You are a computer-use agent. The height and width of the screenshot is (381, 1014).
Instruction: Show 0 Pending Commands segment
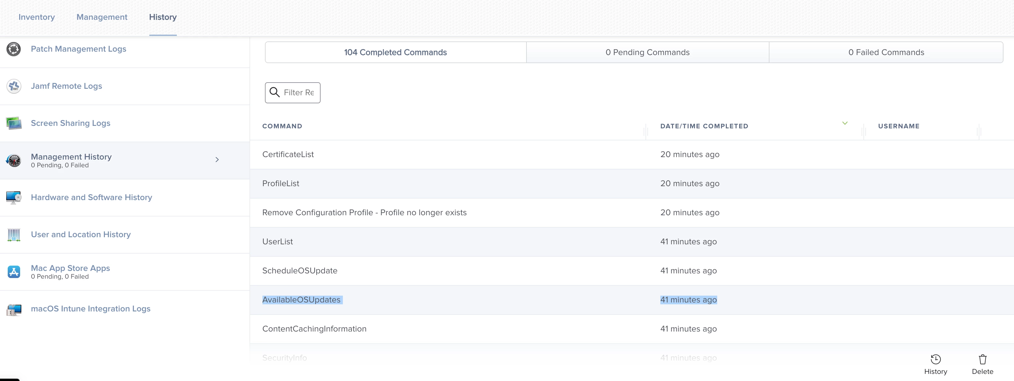pos(647,52)
